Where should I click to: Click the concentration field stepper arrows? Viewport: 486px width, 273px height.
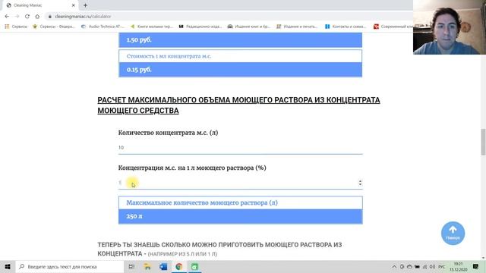(360, 183)
